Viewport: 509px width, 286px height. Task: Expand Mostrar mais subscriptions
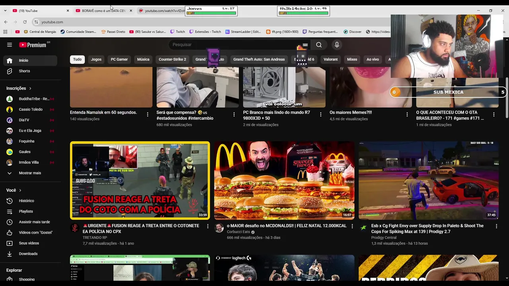tap(30, 173)
